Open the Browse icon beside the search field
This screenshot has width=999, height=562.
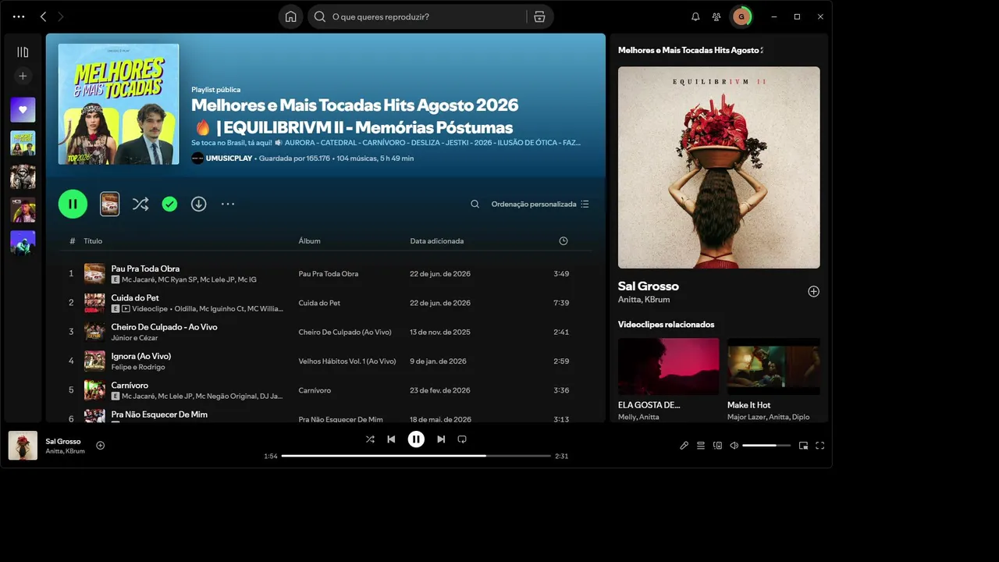click(x=539, y=16)
